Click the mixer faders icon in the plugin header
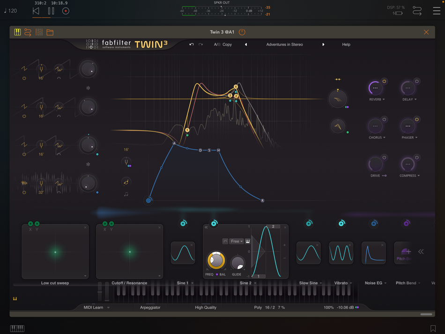The width and height of the screenshot is (445, 334). (38, 32)
